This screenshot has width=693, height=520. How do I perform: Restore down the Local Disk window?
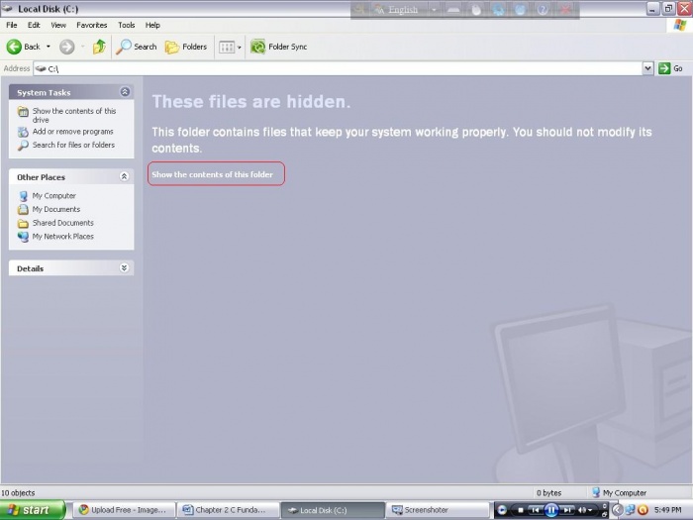point(668,8)
